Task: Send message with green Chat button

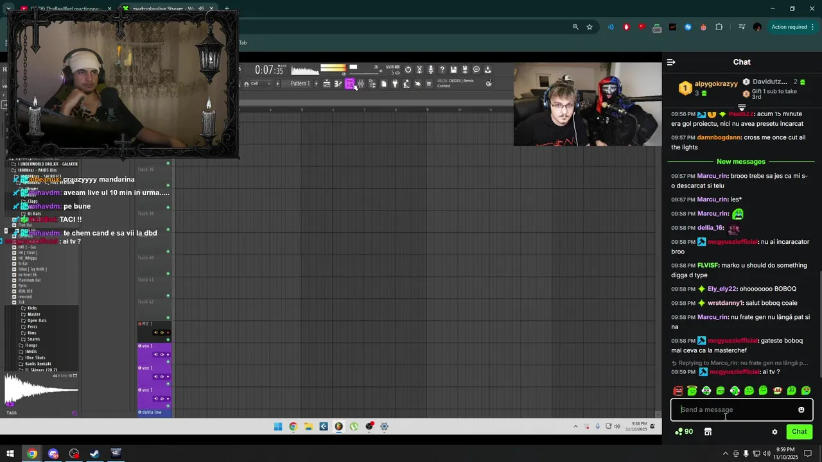Action: [799, 432]
